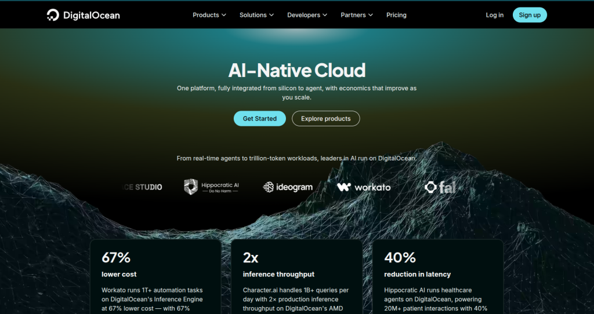Click the Sign up button

coord(530,15)
